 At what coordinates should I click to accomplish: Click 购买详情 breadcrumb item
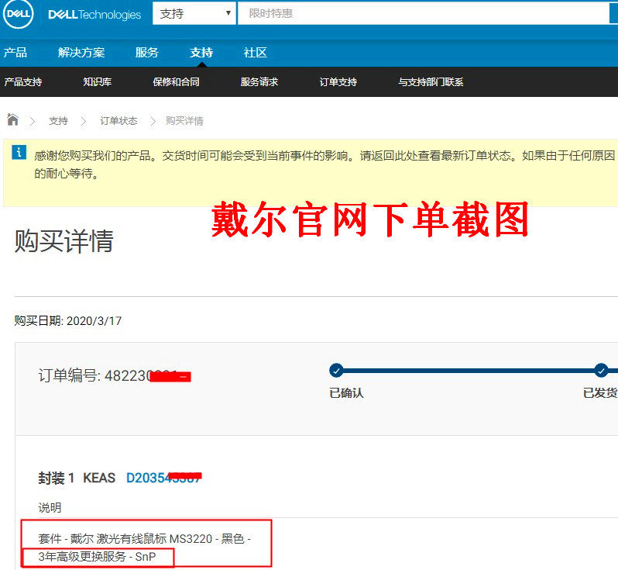click(x=184, y=121)
